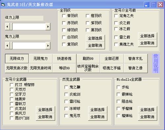Click 全部选择 in Michelle全武器 group
The width and height of the screenshot is (165, 130).
(148, 110)
